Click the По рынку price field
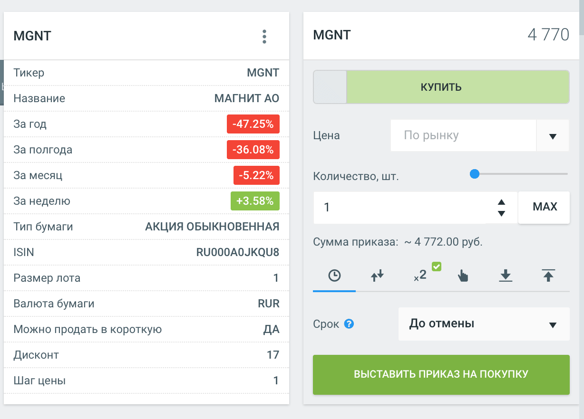The height and width of the screenshot is (419, 584). (x=463, y=136)
